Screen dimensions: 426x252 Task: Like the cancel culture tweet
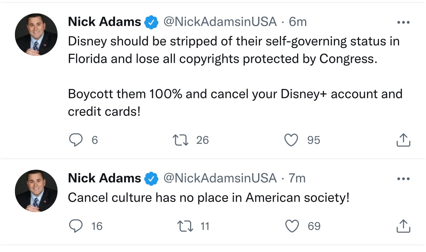pyautogui.click(x=291, y=226)
